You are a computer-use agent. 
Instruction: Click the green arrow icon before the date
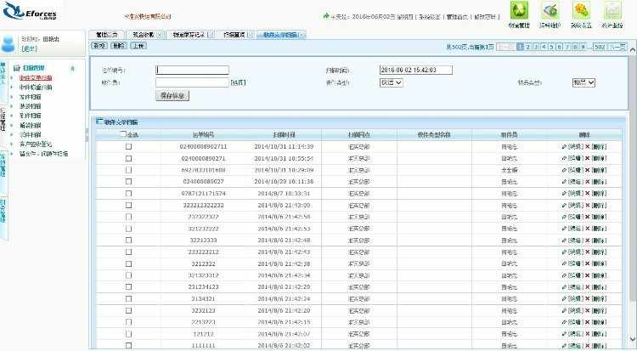click(x=326, y=16)
